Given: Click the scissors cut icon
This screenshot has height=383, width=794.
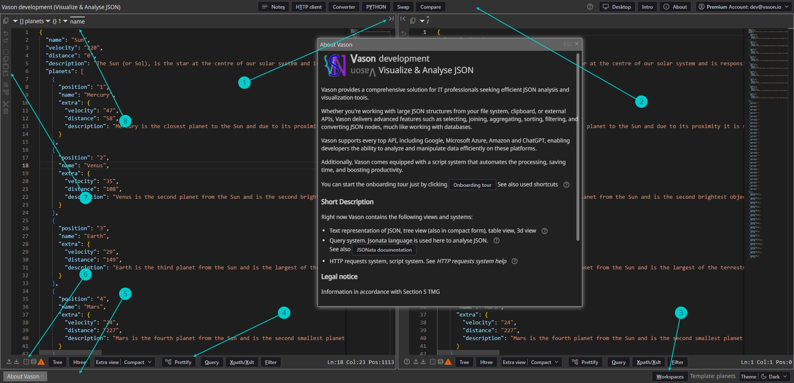Looking at the screenshot, I should pyautogui.click(x=6, y=104).
